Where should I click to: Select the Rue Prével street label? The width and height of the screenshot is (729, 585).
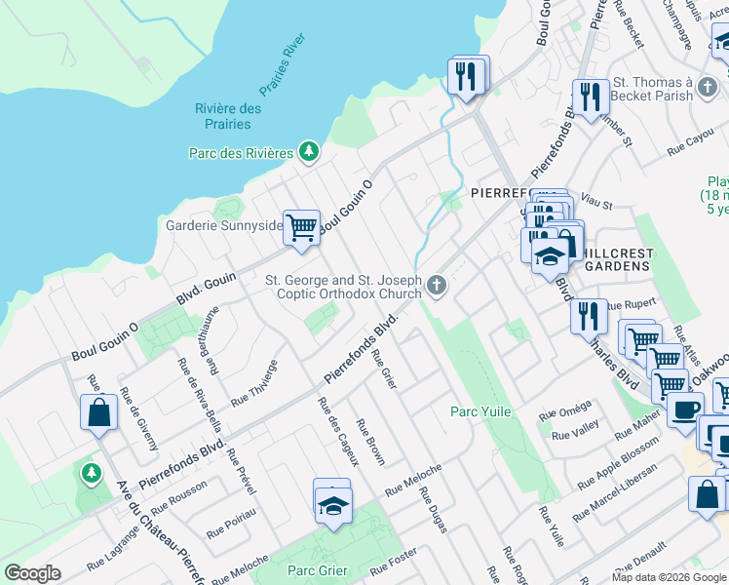(242, 472)
